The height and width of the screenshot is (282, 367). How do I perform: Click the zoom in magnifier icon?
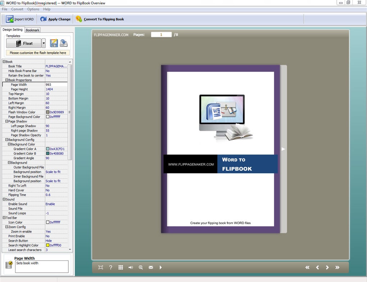click(141, 267)
